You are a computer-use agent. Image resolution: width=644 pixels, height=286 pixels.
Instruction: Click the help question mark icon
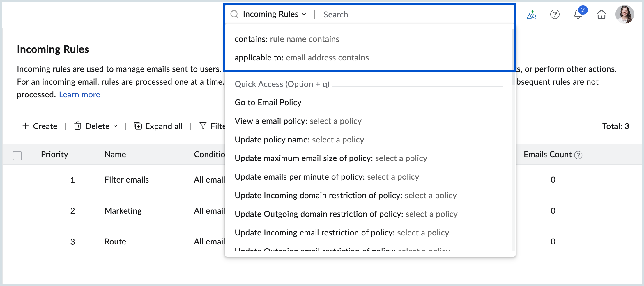(x=555, y=14)
